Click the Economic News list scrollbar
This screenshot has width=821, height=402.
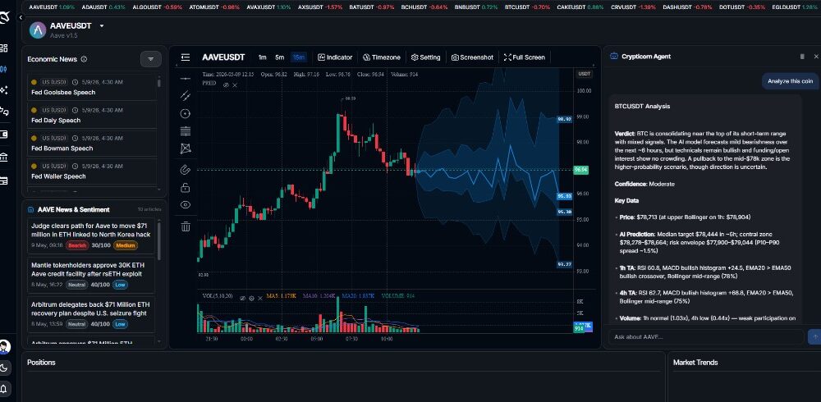[x=159, y=82]
